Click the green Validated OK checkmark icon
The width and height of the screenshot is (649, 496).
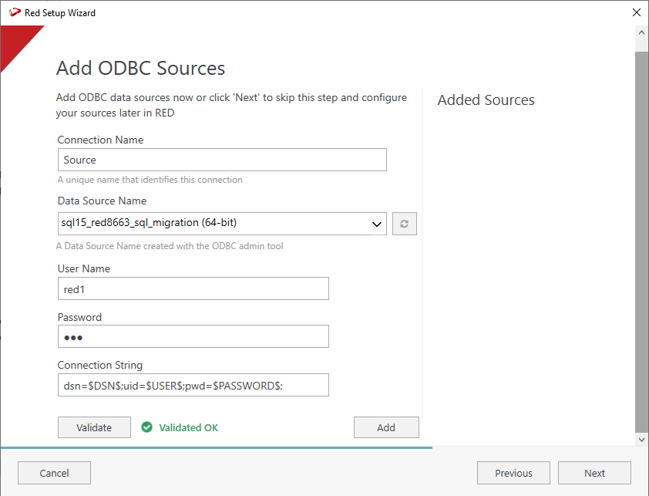pyautogui.click(x=146, y=427)
